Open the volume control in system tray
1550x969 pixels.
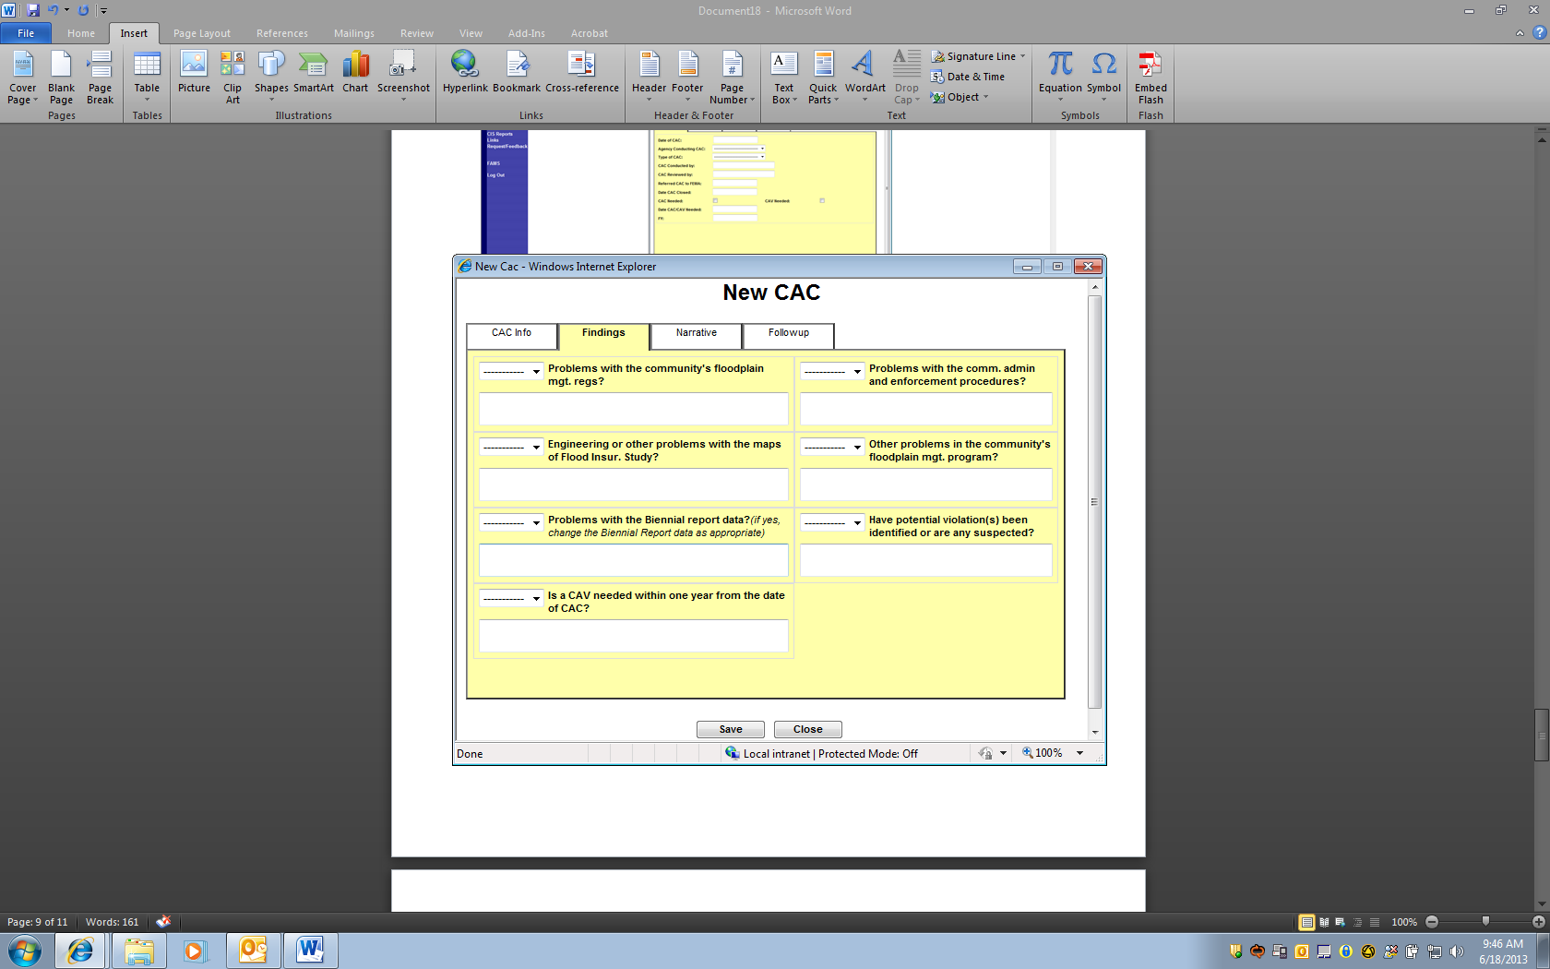point(1457,951)
